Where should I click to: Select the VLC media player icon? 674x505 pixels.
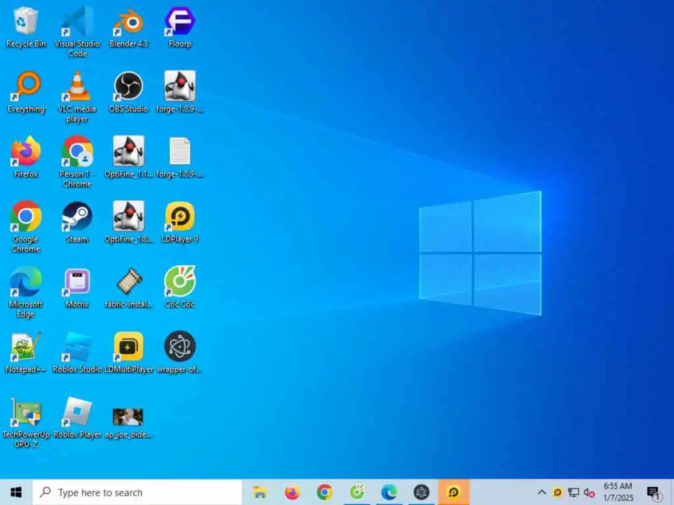click(x=78, y=97)
